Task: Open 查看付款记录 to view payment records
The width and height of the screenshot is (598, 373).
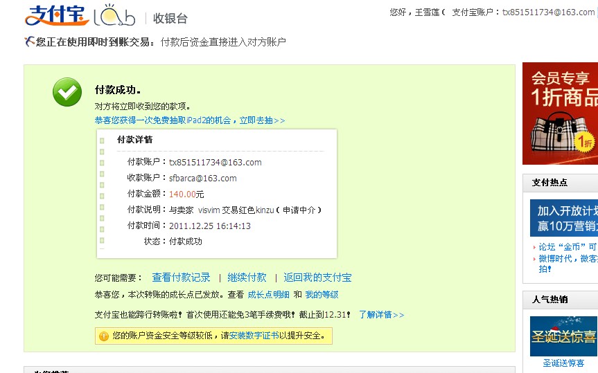Action: 181,278
